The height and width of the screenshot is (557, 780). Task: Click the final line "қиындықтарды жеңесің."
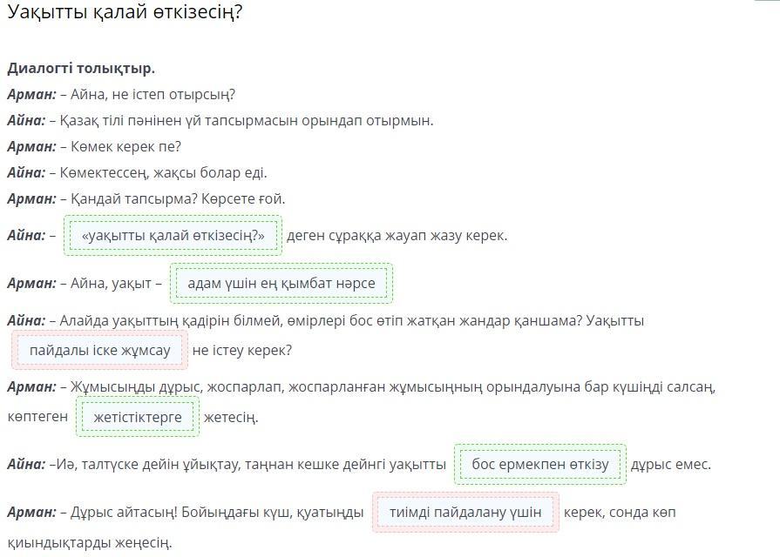pyautogui.click(x=90, y=542)
